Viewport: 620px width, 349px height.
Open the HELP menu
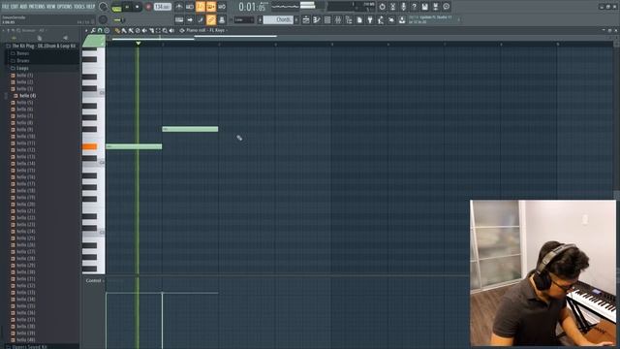point(90,7)
